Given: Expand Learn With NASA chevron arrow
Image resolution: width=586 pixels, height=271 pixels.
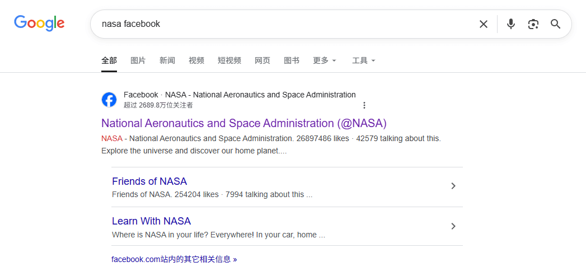Looking at the screenshot, I should tap(453, 226).
